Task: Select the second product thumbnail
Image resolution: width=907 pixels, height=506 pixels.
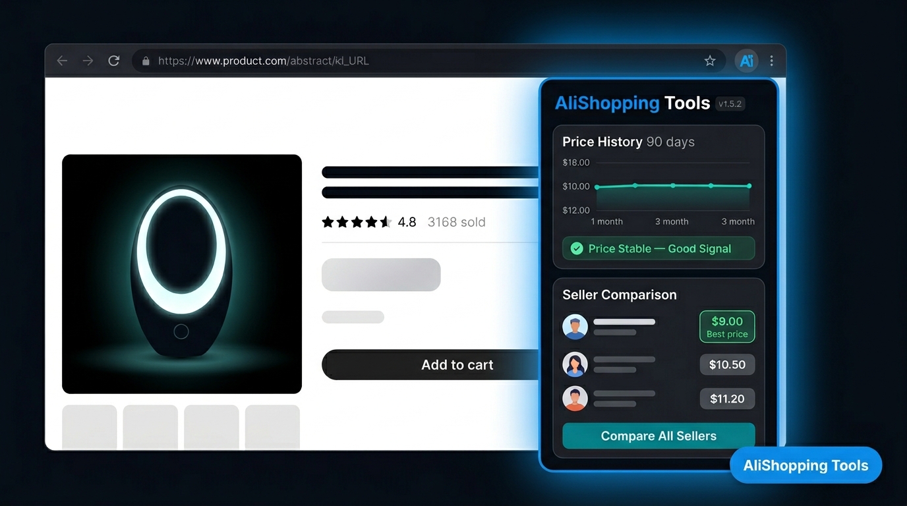Action: [150, 427]
